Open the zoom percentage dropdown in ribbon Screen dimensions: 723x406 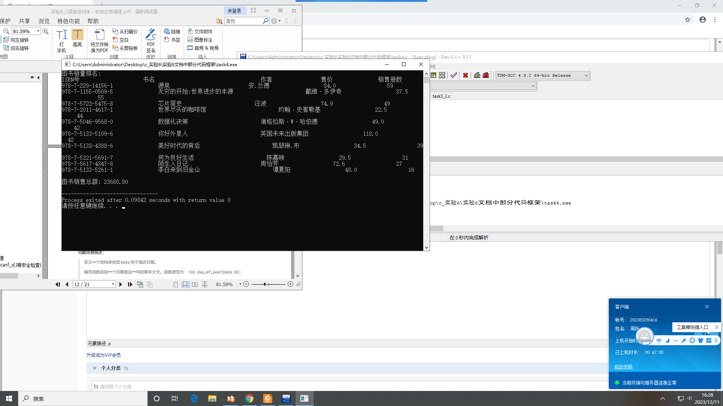(x=38, y=31)
